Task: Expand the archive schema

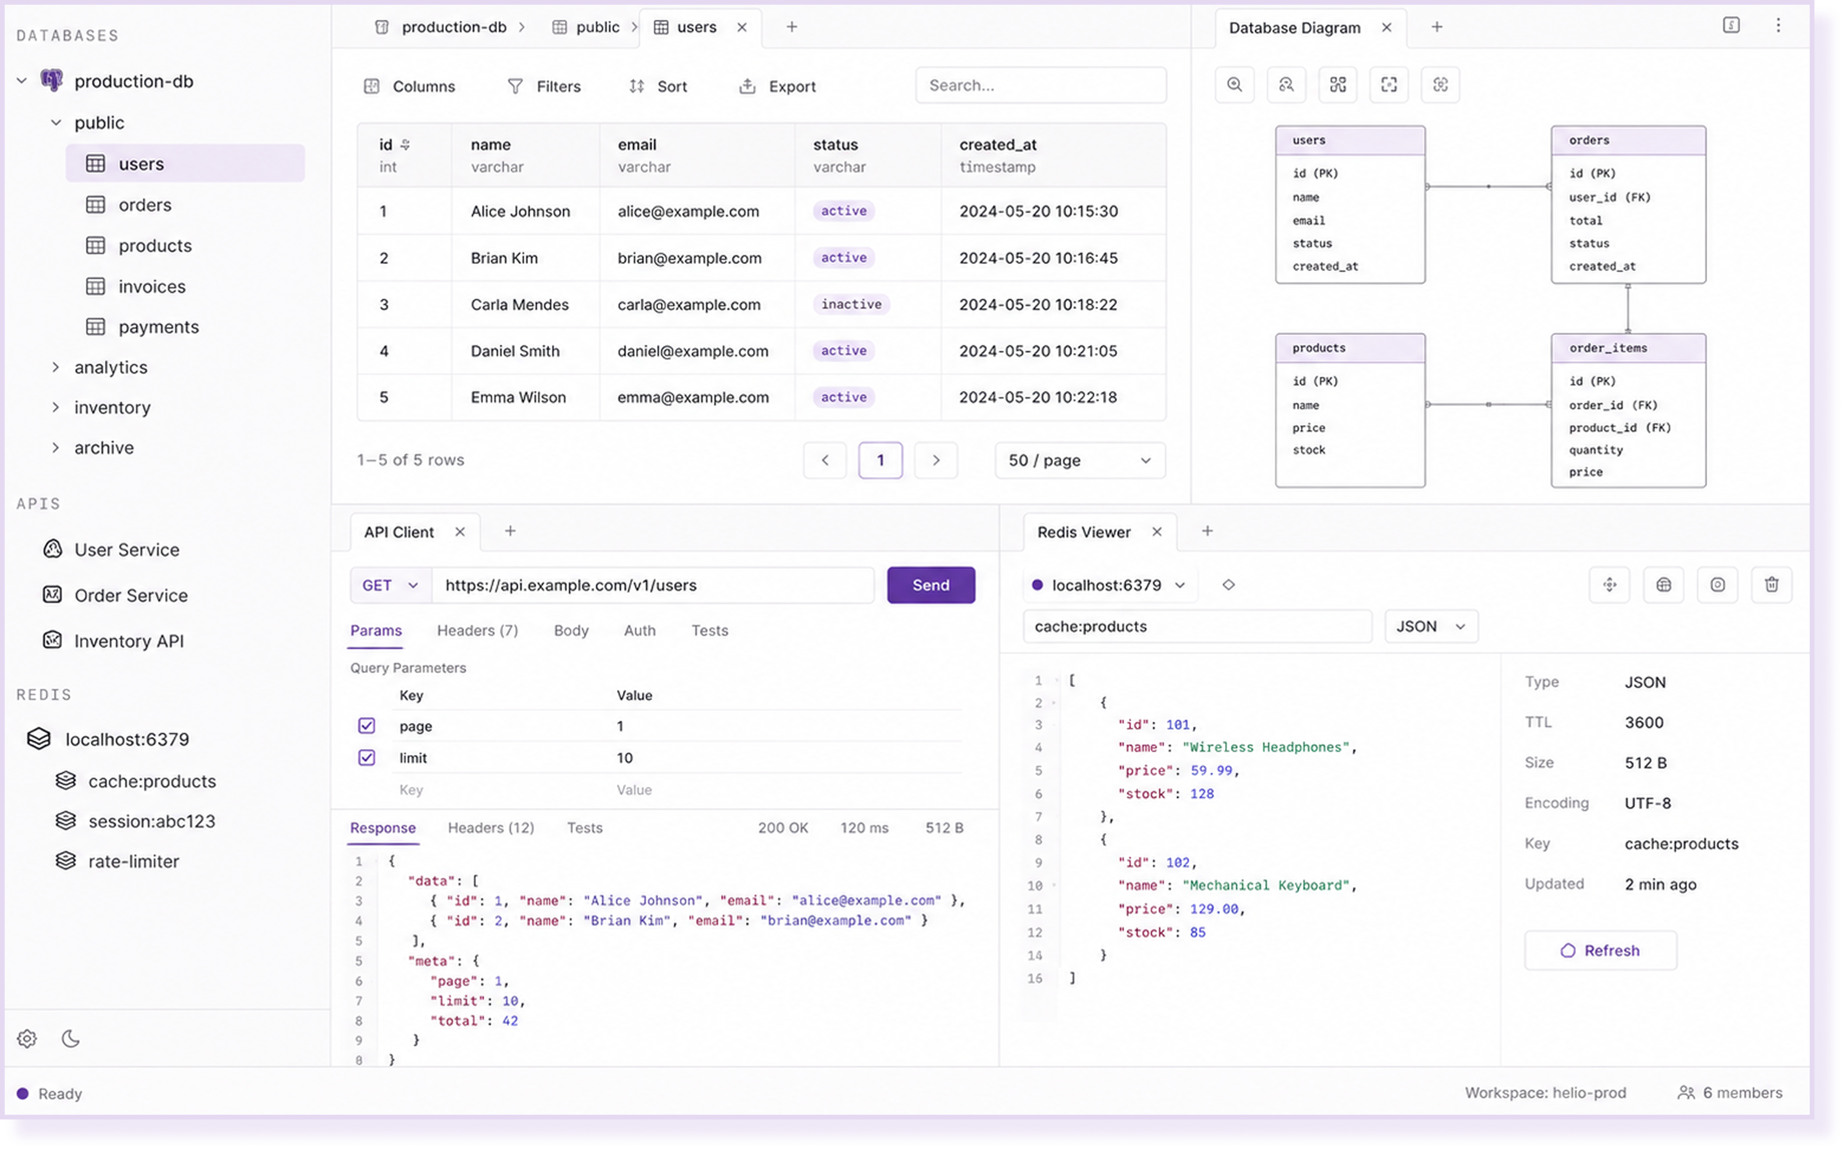Action: pos(56,448)
